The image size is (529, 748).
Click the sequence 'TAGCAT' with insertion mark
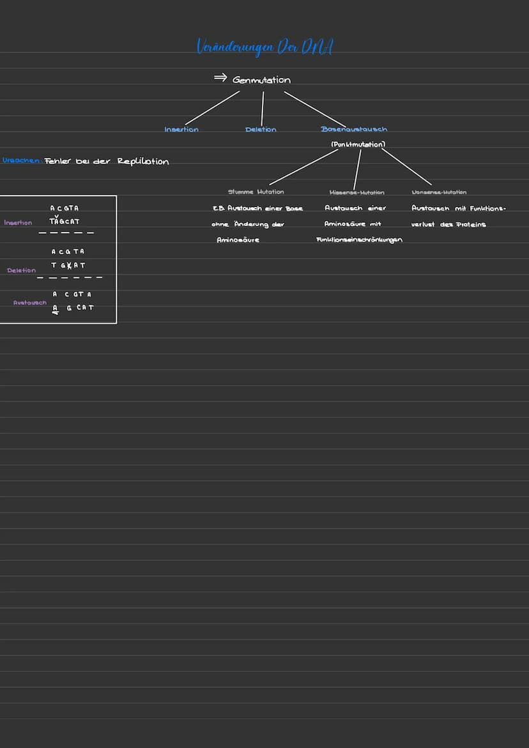[65, 220]
